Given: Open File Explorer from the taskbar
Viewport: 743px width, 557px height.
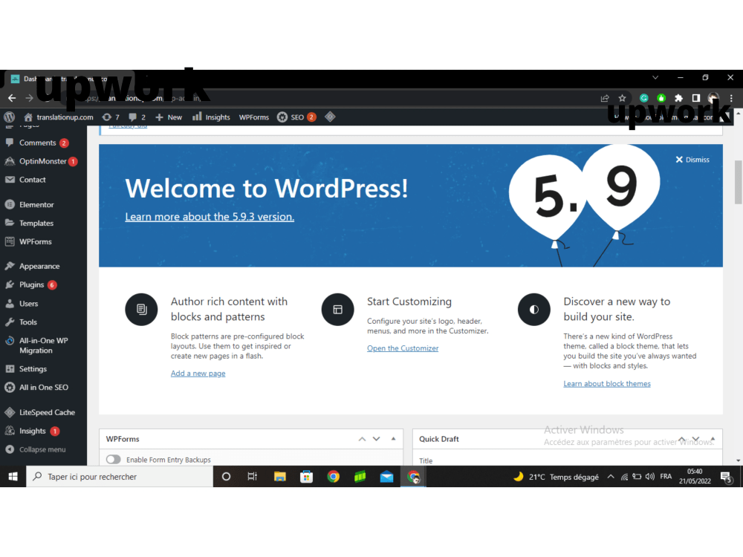Looking at the screenshot, I should (279, 477).
